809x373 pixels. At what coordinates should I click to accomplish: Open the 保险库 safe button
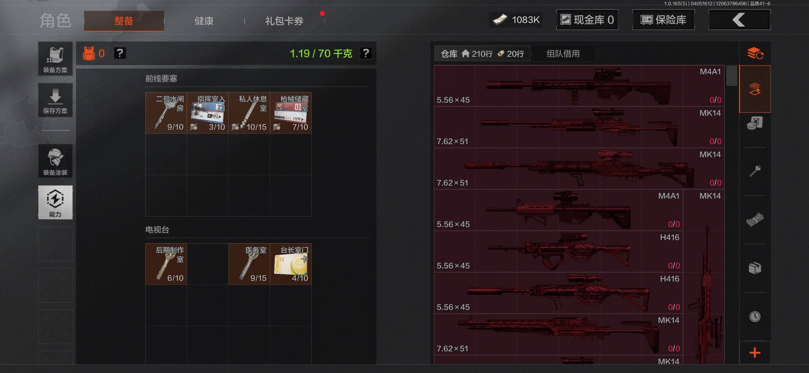(664, 20)
